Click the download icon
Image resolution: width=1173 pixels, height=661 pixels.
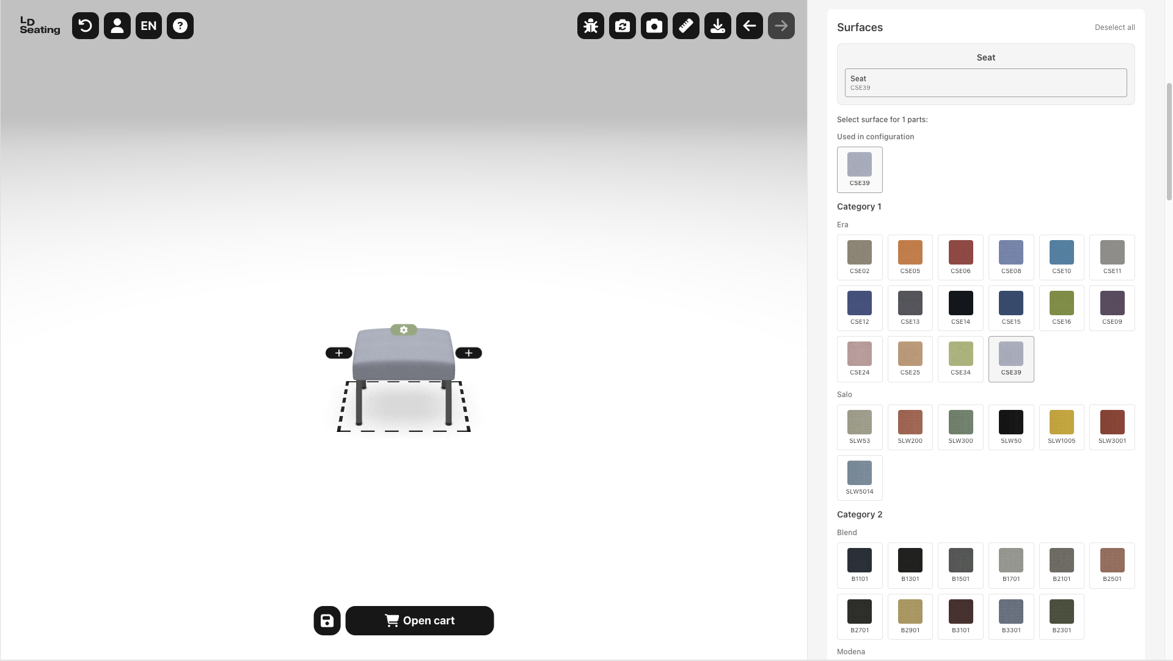(718, 26)
